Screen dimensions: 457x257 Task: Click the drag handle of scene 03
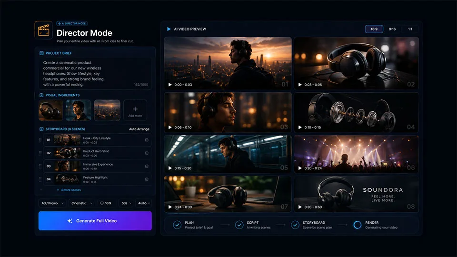click(x=40, y=166)
